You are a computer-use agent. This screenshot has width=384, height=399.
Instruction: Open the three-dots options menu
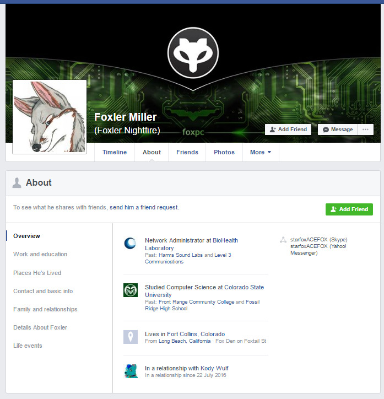point(365,130)
